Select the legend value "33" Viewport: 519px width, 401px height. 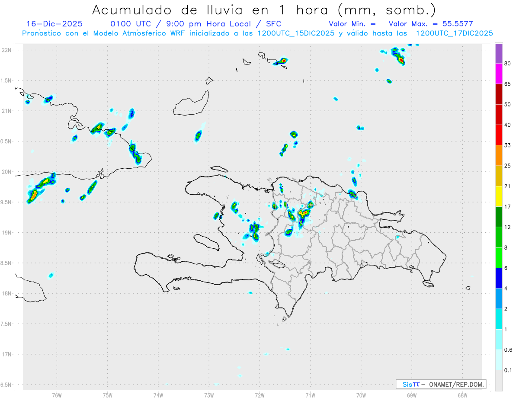click(507, 145)
